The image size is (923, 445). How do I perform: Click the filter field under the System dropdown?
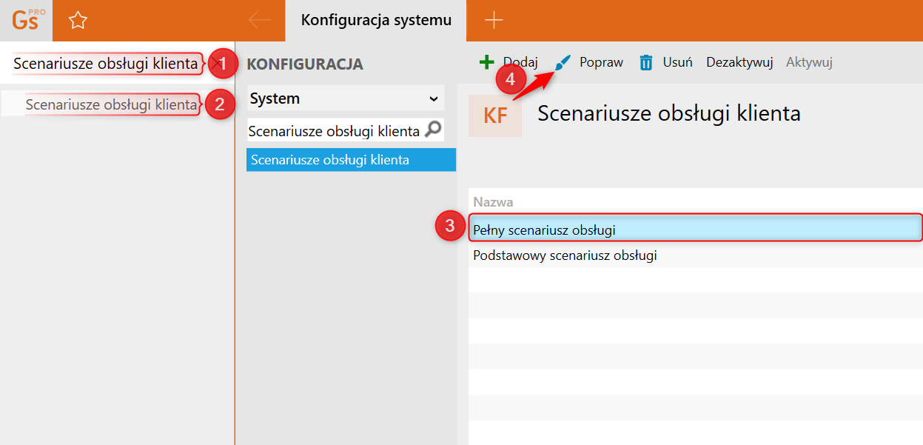(x=335, y=131)
